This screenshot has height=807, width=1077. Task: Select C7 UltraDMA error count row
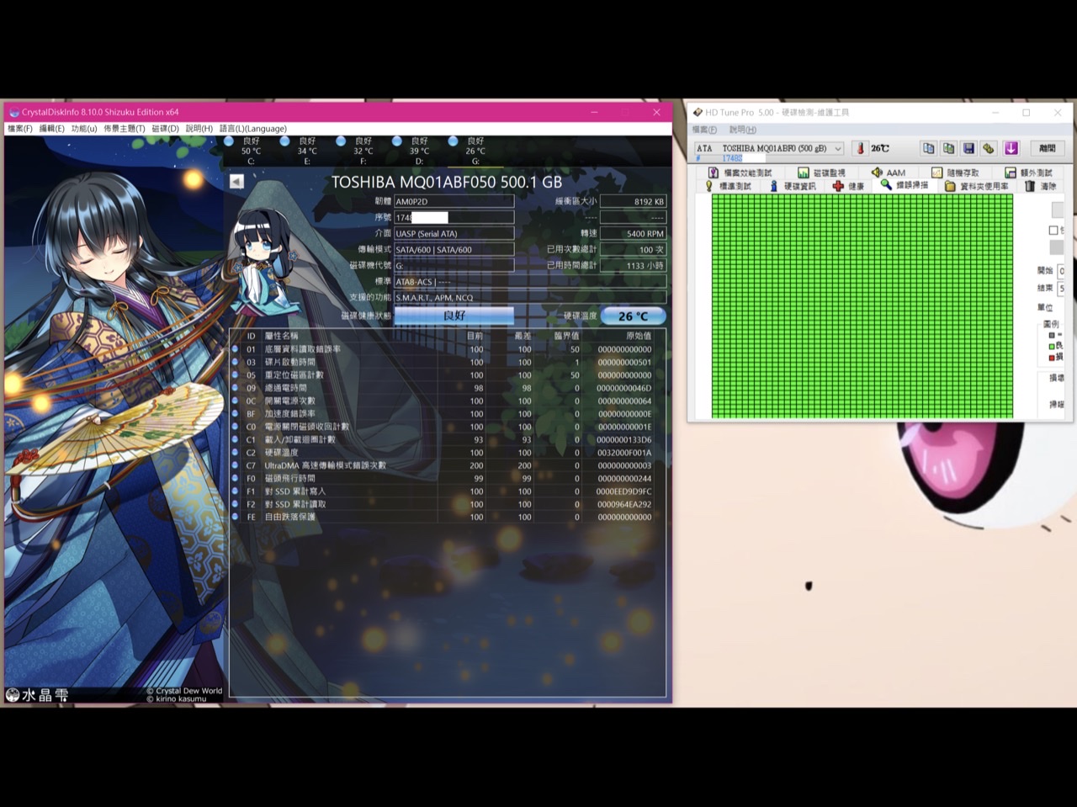[447, 465]
